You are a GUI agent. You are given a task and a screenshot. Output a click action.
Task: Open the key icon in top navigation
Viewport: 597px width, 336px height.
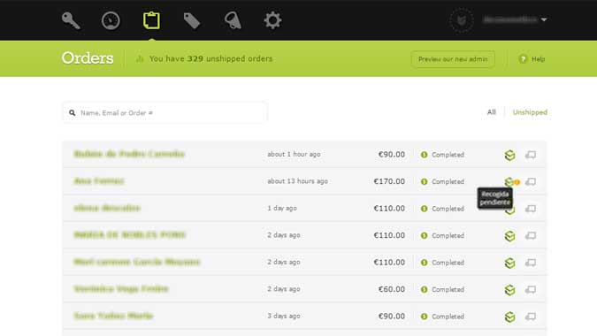[x=71, y=20]
